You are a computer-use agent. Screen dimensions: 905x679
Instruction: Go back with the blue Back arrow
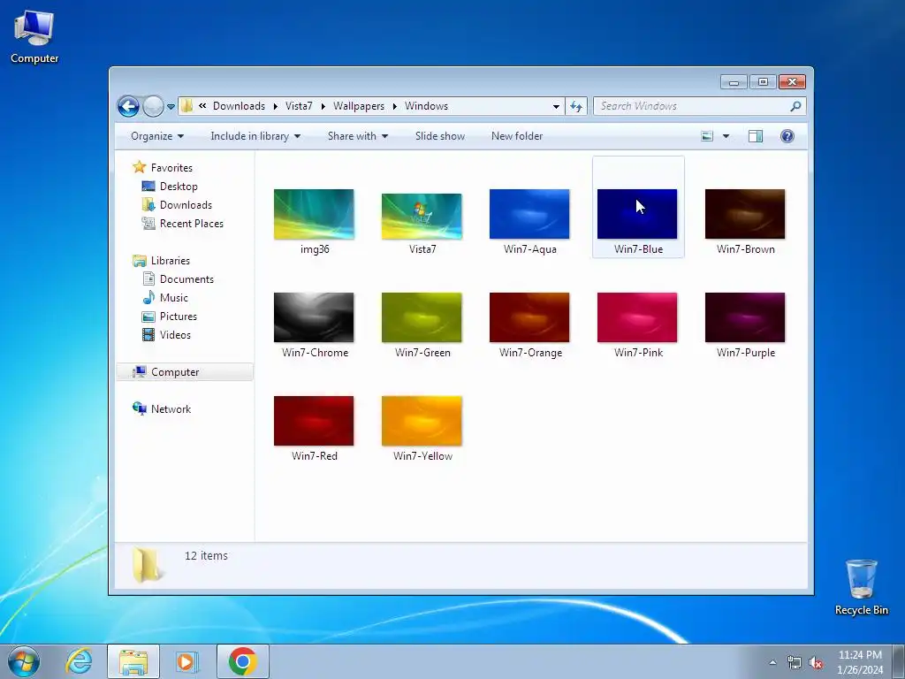(x=128, y=106)
